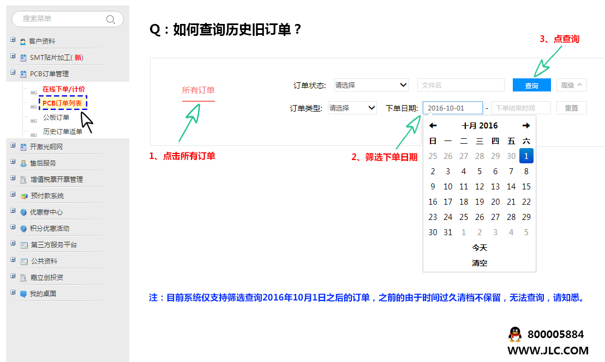Expand the 高级 advanced options
This screenshot has height=362, width=605.
click(571, 85)
